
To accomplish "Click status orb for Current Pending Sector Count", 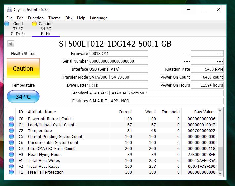I will tap(11, 136).
